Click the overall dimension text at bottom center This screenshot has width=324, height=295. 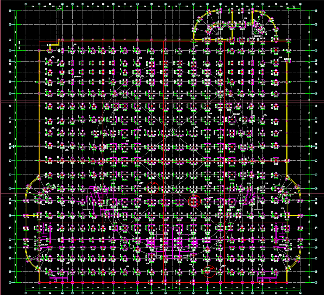pos(164,289)
